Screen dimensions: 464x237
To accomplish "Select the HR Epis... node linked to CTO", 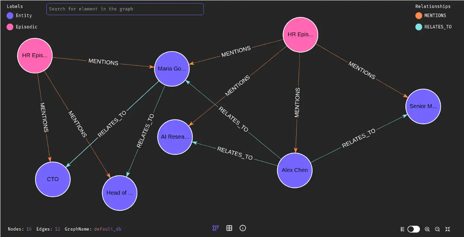I will point(35,55).
